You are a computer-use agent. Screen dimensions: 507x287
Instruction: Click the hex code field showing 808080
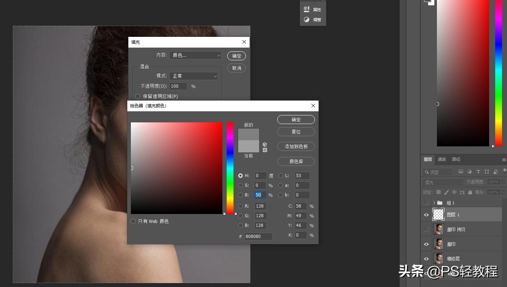[x=258, y=236]
